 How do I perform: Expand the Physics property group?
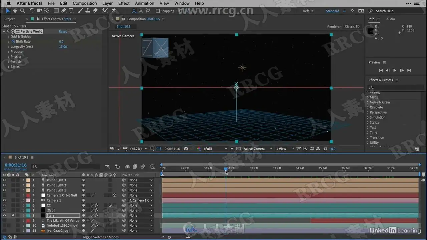9,57
